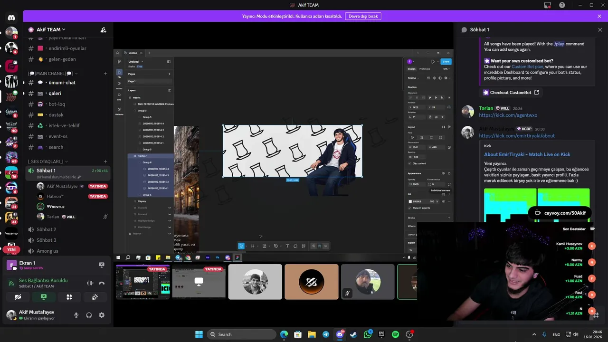Click the Checkout CustomBot button
Viewport: 608px width, 342px height.
511,93
